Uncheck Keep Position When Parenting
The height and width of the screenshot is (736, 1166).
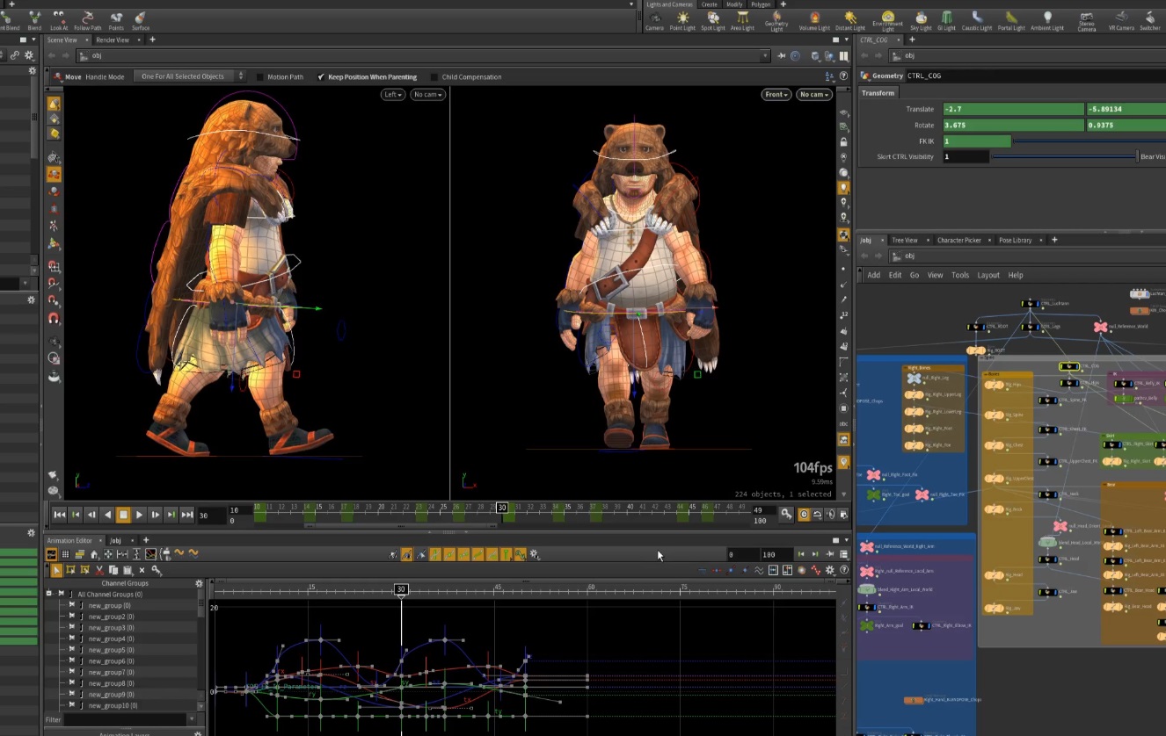pos(321,77)
